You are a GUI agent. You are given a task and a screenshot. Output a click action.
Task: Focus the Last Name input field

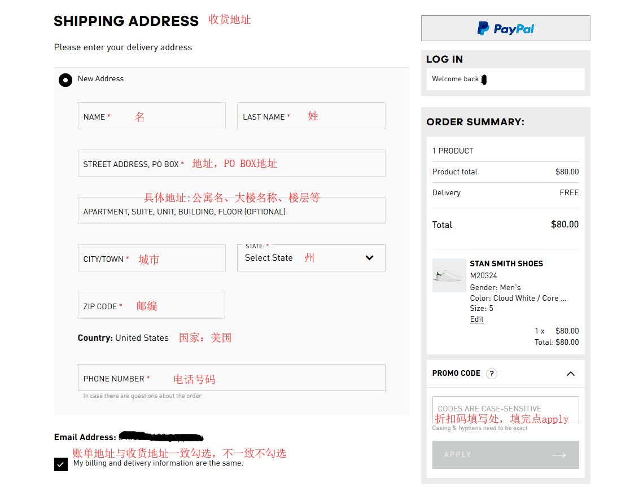311,116
